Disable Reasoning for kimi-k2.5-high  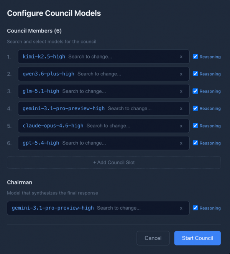[x=195, y=57]
